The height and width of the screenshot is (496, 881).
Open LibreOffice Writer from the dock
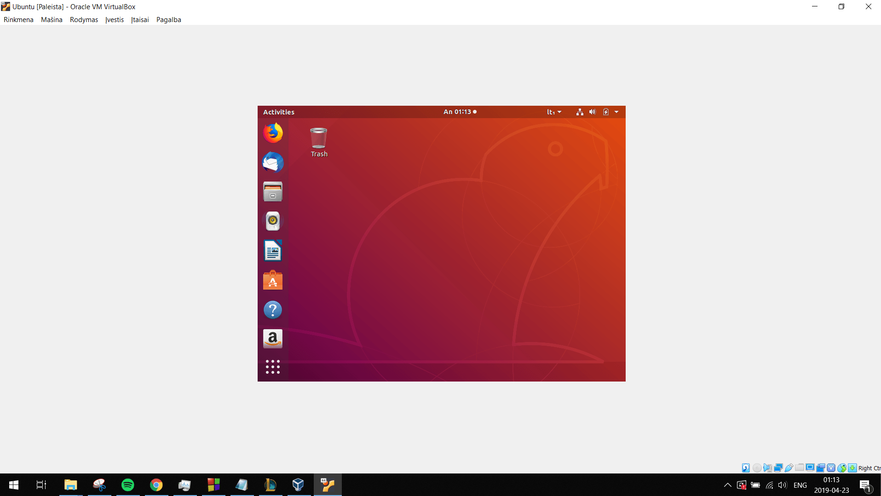click(x=272, y=251)
